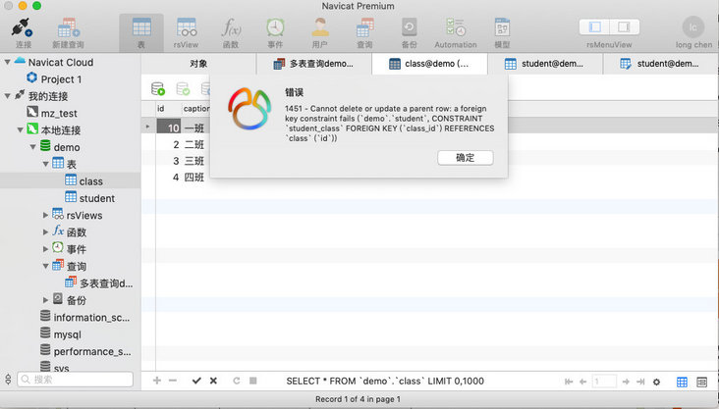
Task: Collapse the demo database node
Action: 33,147
